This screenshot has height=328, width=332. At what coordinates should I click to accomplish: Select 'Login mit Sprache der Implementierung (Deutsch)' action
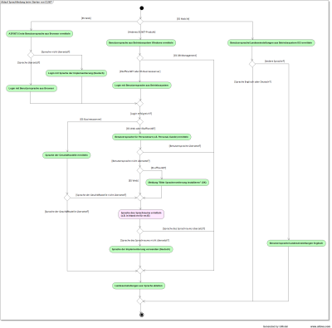click(x=76, y=73)
